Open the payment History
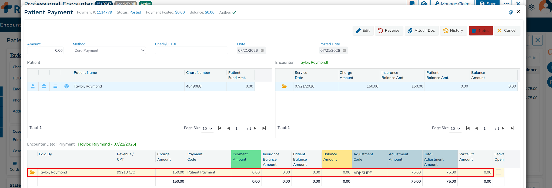The image size is (552, 188). 453,31
